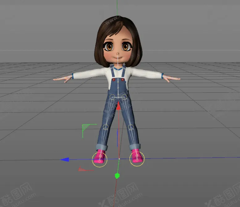The width and height of the screenshot is (240, 207).
Task: Select the hip joint circle on screen-right side
Action: (x=124, y=96)
